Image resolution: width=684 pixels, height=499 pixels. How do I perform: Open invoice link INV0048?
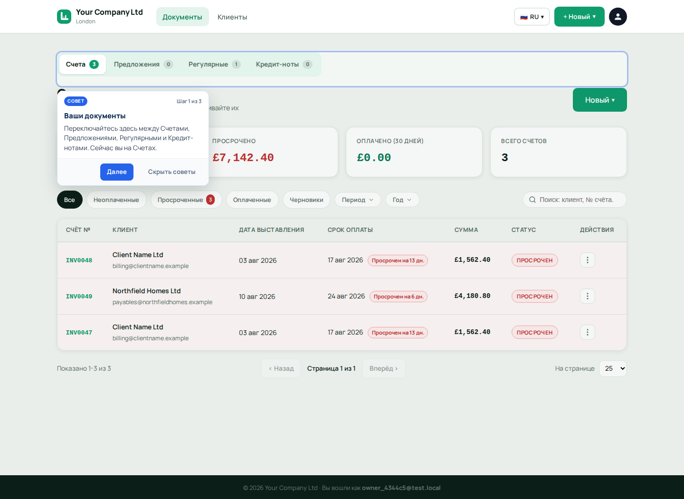point(79,260)
